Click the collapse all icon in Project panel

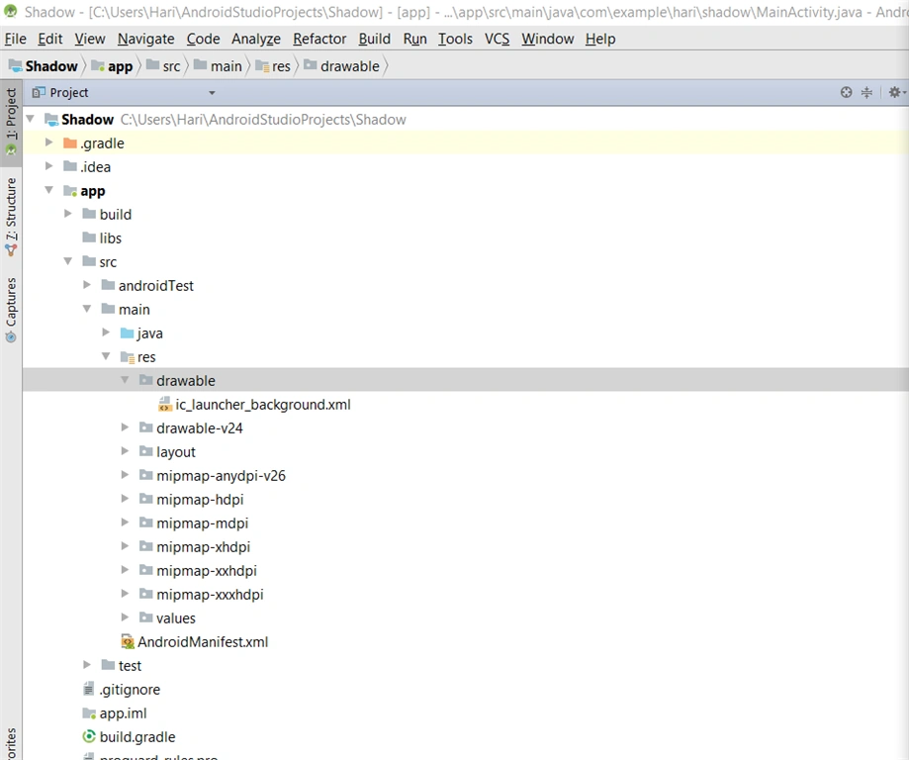click(x=866, y=92)
